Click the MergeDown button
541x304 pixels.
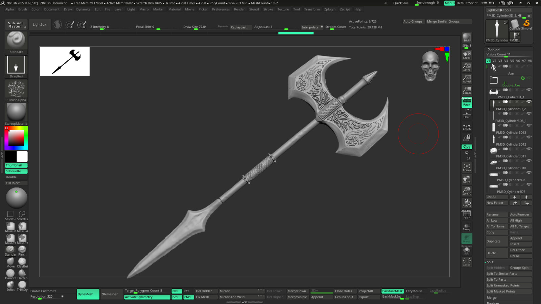click(x=297, y=291)
